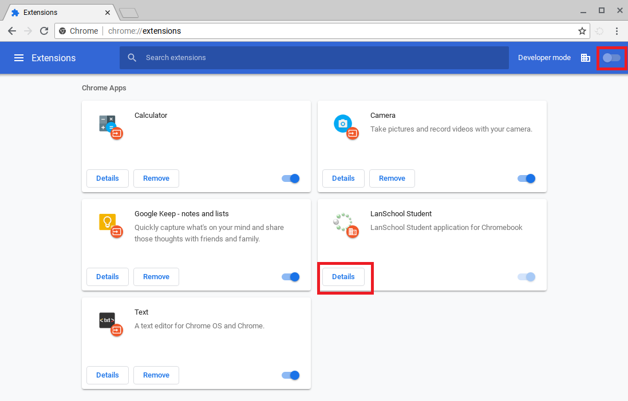Viewport: 628px width, 401px height.
Task: Click the Text editor app icon
Action: click(110, 324)
